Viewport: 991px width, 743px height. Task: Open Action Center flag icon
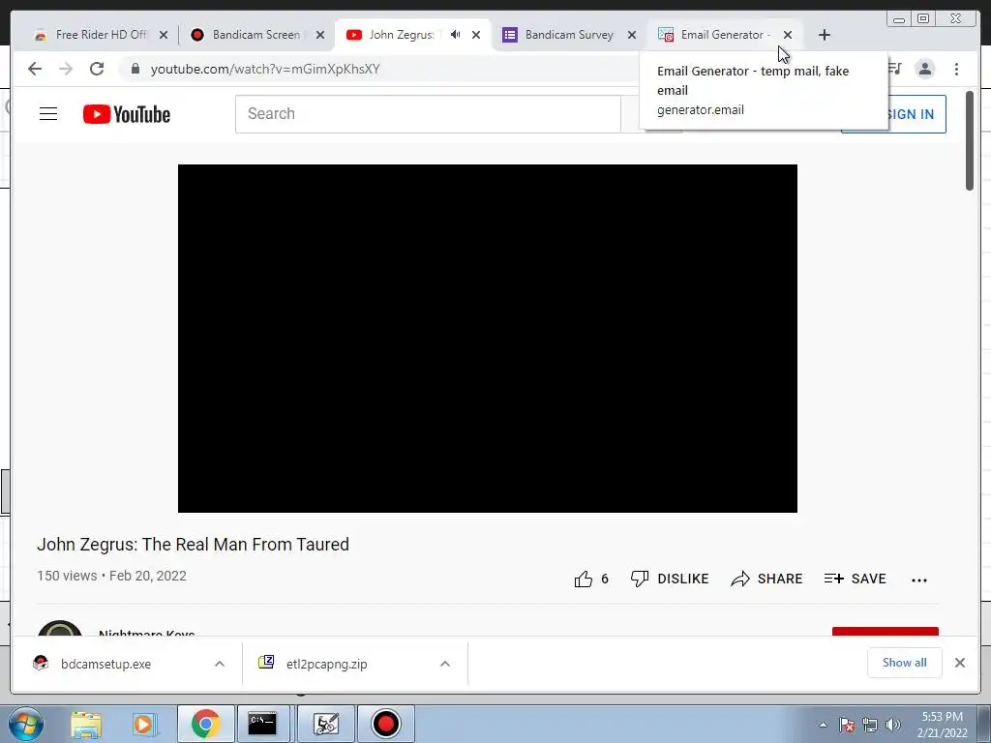click(x=847, y=725)
